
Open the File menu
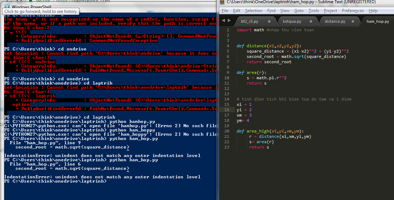click(225, 11)
